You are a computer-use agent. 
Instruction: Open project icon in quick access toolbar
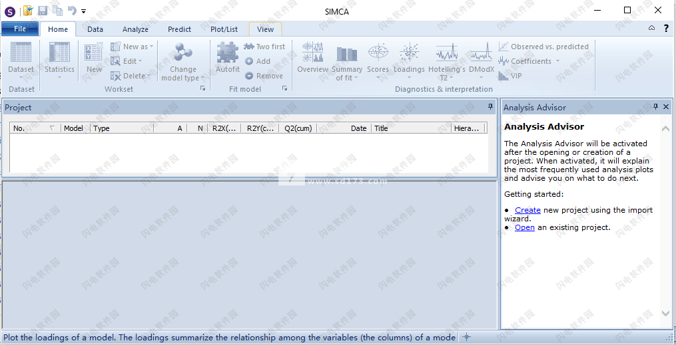[x=28, y=11]
